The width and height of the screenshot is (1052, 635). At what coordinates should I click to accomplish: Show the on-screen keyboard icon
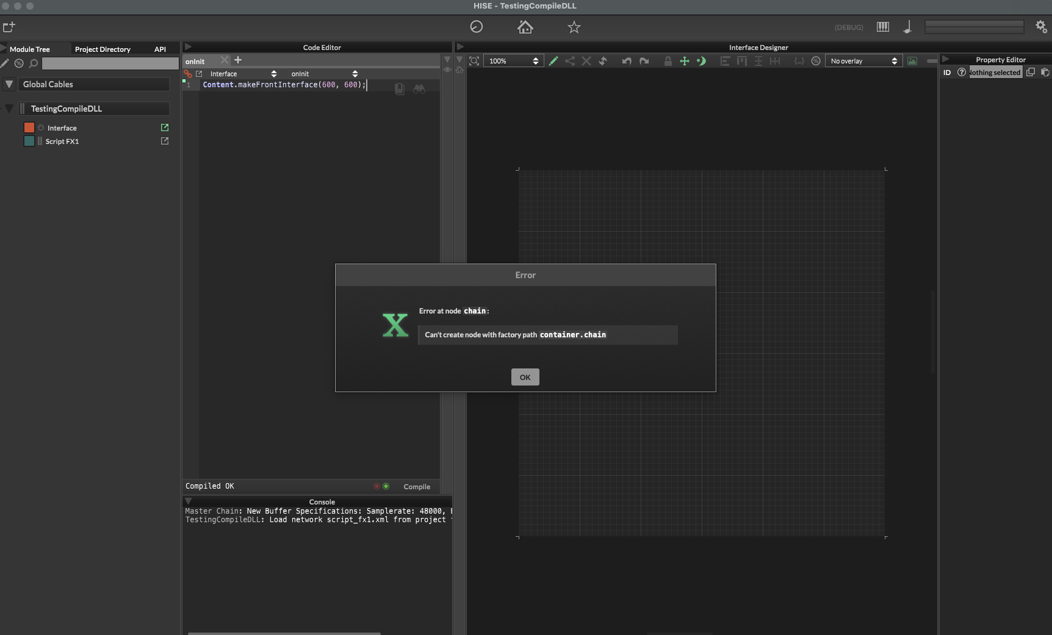point(883,27)
